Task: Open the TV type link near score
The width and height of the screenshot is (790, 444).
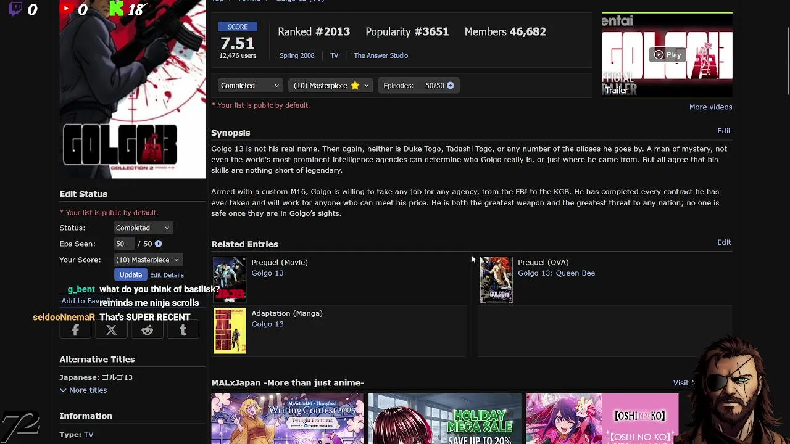Action: pyautogui.click(x=334, y=55)
